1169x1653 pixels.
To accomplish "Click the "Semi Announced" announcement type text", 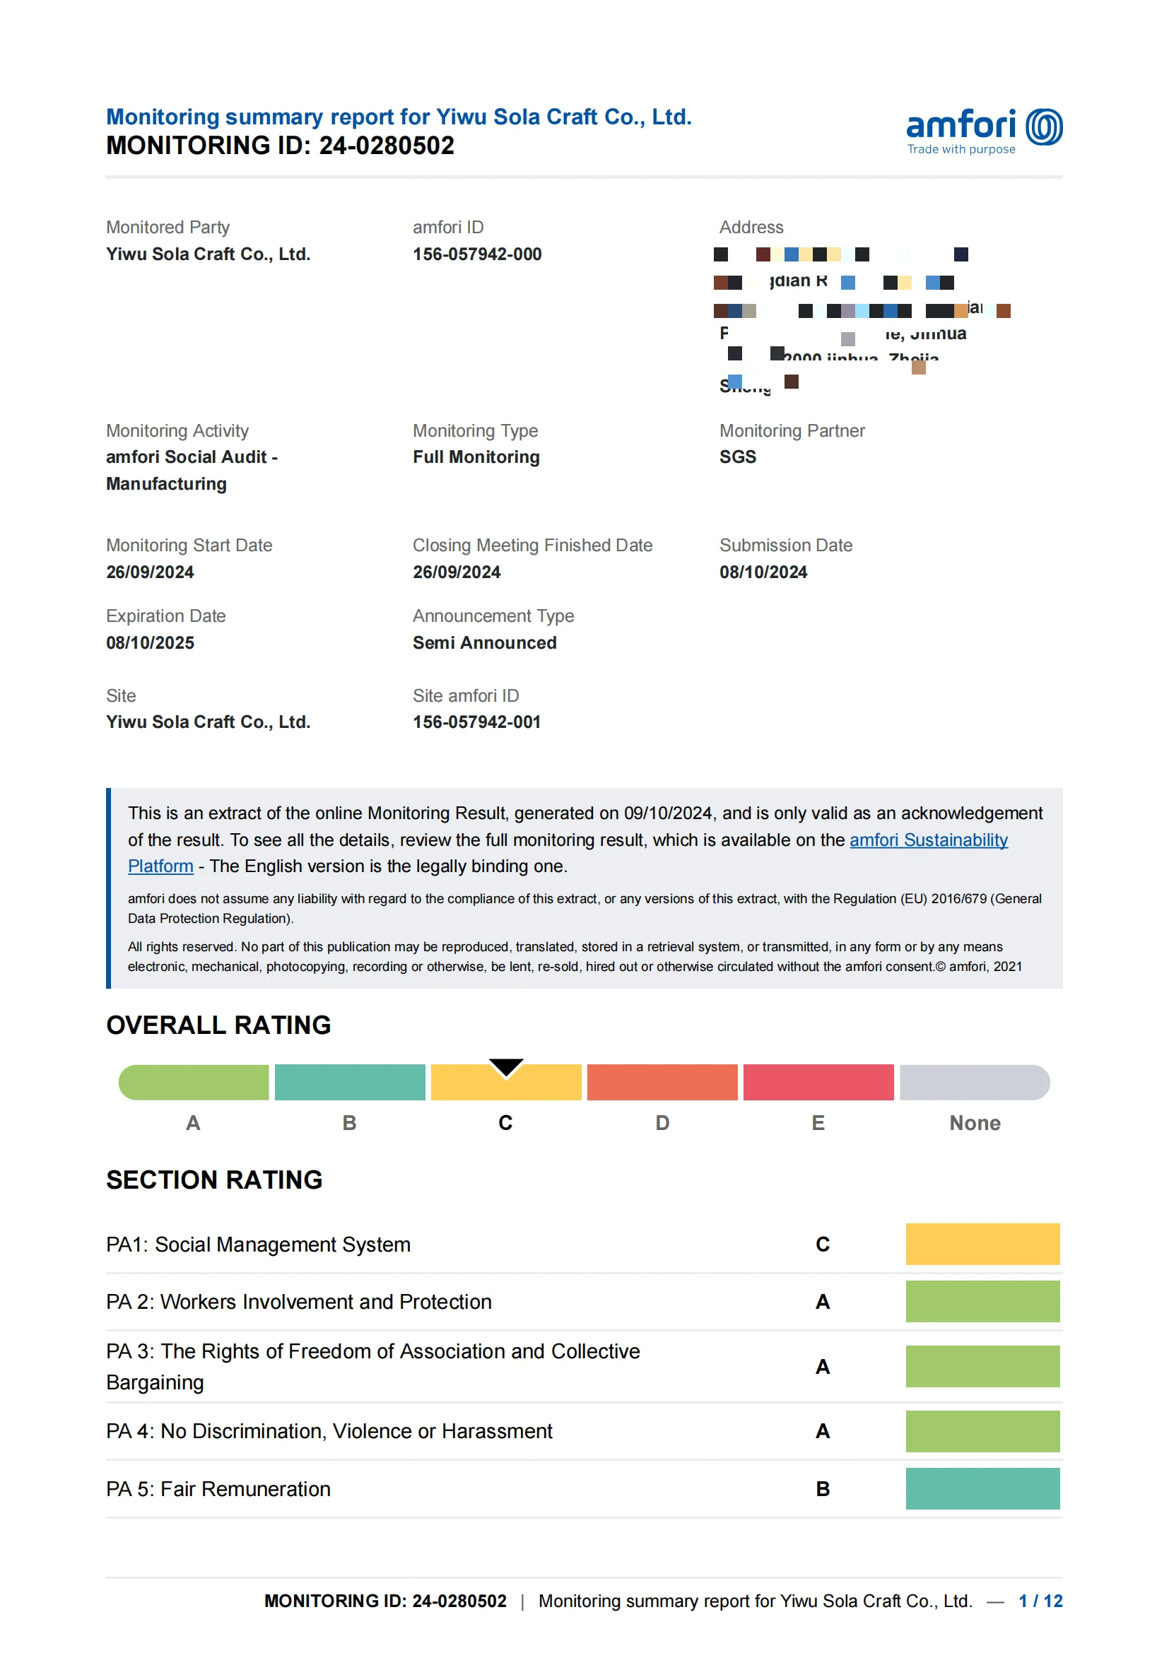I will (x=484, y=642).
